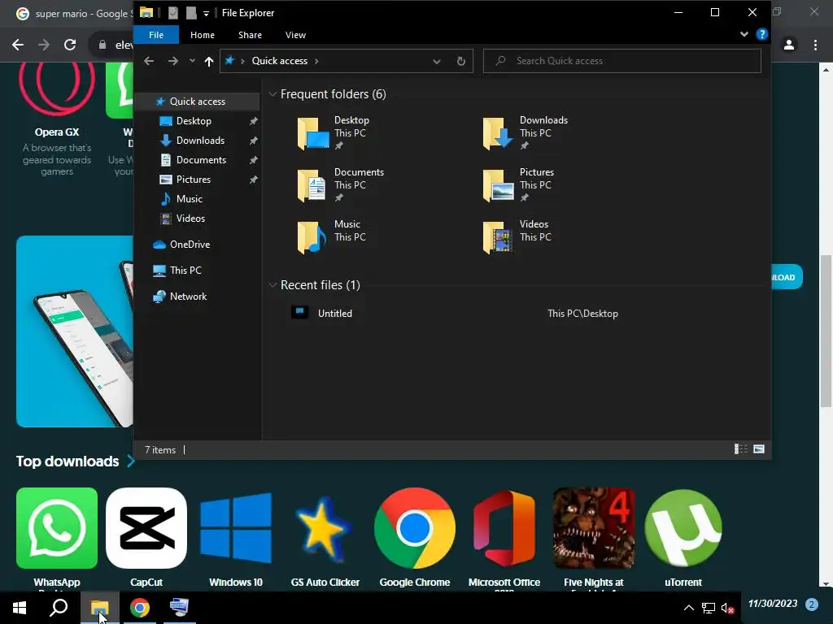This screenshot has height=624, width=833.
Task: Unpin Pictures in the navigation pane
Action: [254, 180]
